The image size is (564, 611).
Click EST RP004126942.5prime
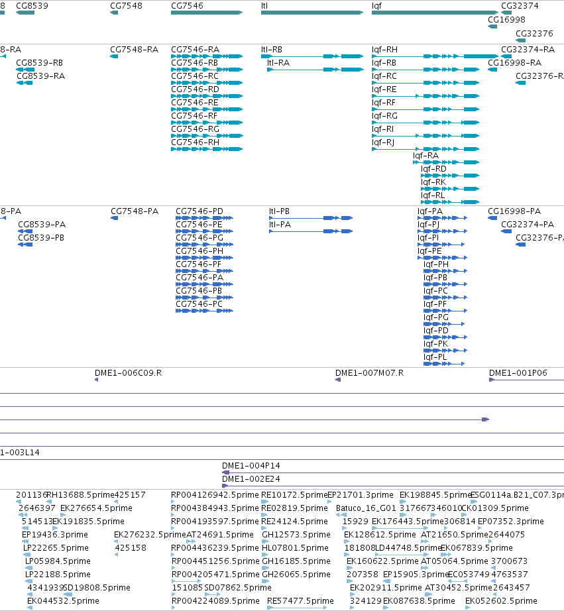click(x=215, y=495)
